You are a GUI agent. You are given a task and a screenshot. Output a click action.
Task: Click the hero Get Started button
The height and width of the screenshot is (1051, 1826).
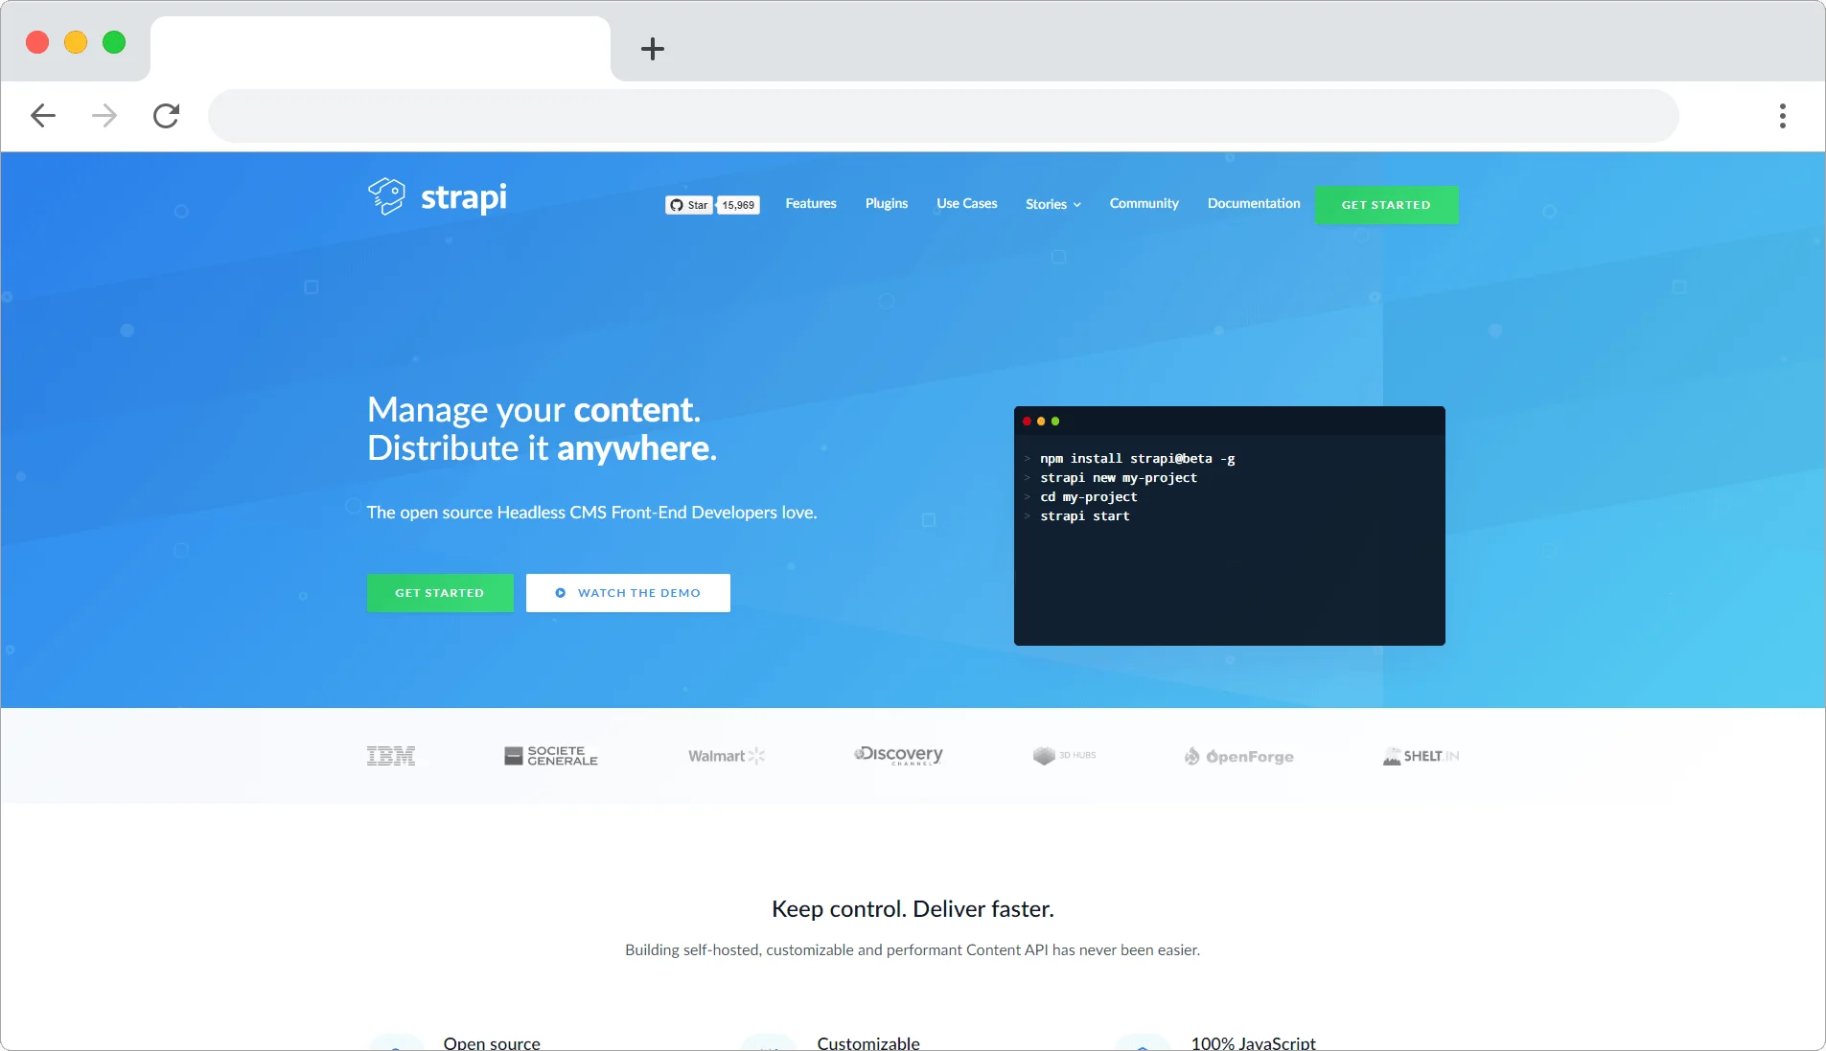(440, 593)
